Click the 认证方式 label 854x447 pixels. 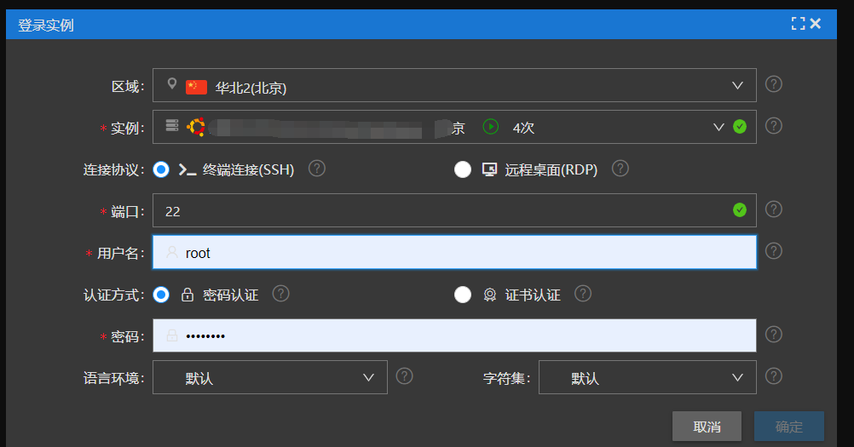pyautogui.click(x=113, y=295)
